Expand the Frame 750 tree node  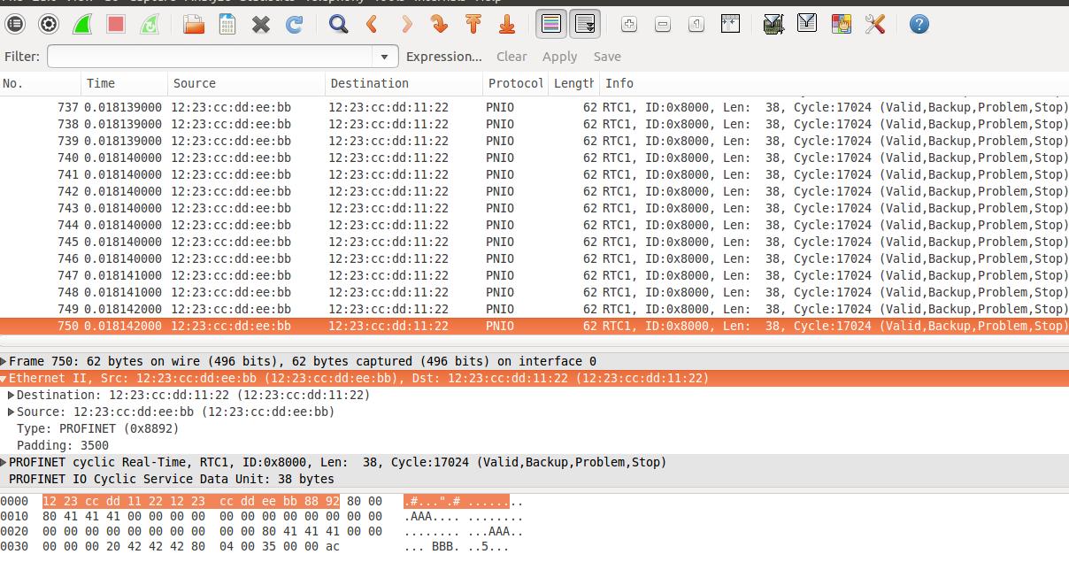tap(4, 361)
